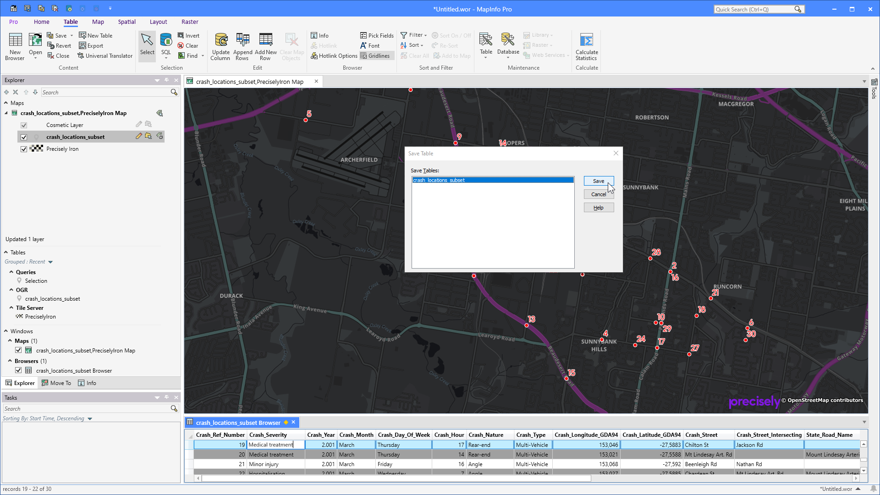Uncheck crash_locations_subset Browser under Windows
The height and width of the screenshot is (495, 880).
(x=18, y=370)
